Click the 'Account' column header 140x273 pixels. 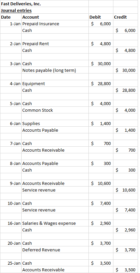click(x=55, y=17)
